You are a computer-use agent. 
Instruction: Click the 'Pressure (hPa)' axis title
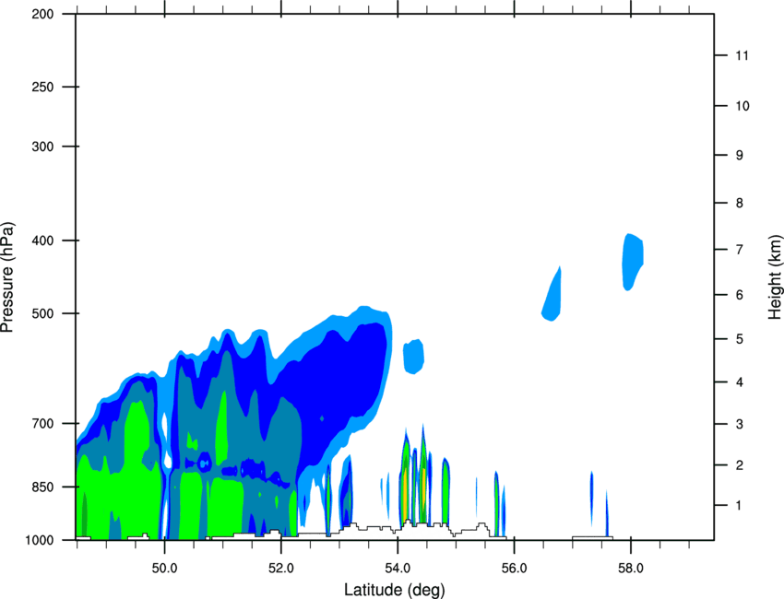click(x=7, y=277)
